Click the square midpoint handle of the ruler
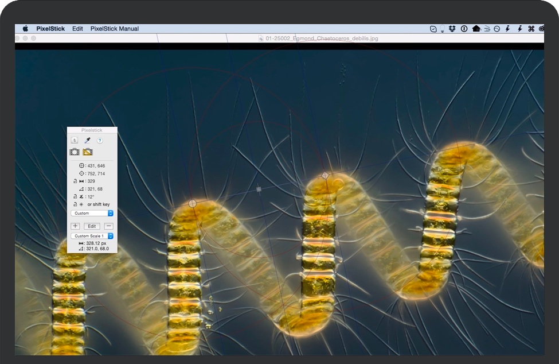This screenshot has height=364, width=559. pyautogui.click(x=259, y=189)
